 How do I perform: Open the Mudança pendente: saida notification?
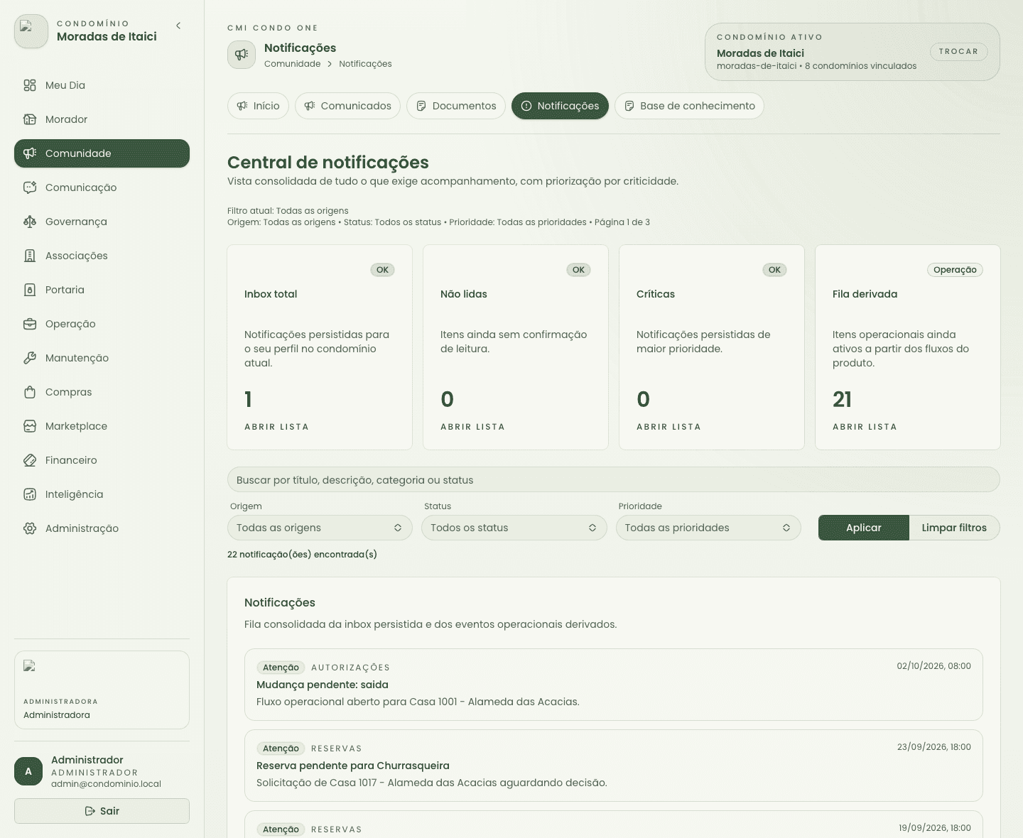coord(614,685)
